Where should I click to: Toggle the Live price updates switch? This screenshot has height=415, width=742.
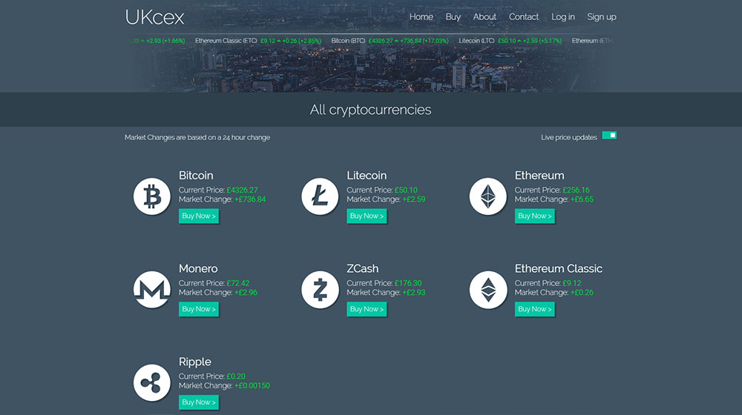coord(609,136)
